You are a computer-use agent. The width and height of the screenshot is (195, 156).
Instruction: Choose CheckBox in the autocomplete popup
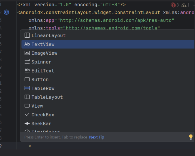coord(43,115)
